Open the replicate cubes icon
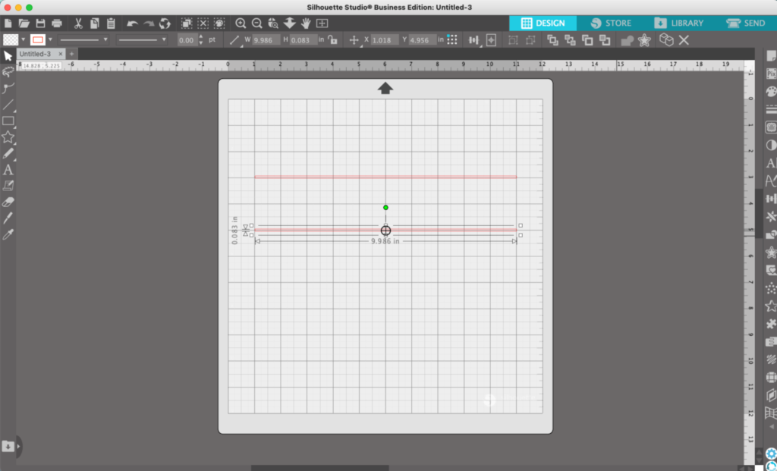 pos(666,39)
